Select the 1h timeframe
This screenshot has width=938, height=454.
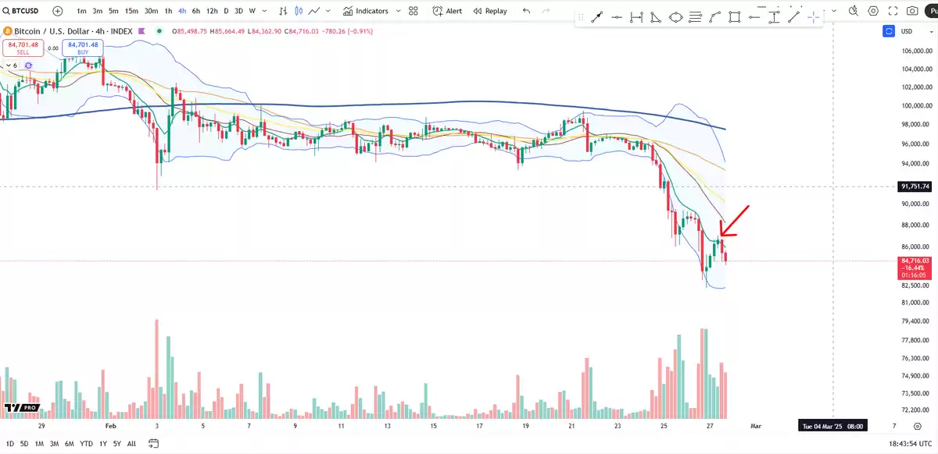tap(169, 11)
